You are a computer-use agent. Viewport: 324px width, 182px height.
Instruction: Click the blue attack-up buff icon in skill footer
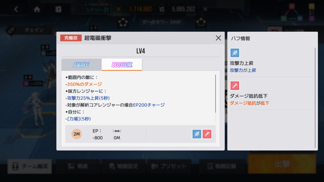coord(197,134)
